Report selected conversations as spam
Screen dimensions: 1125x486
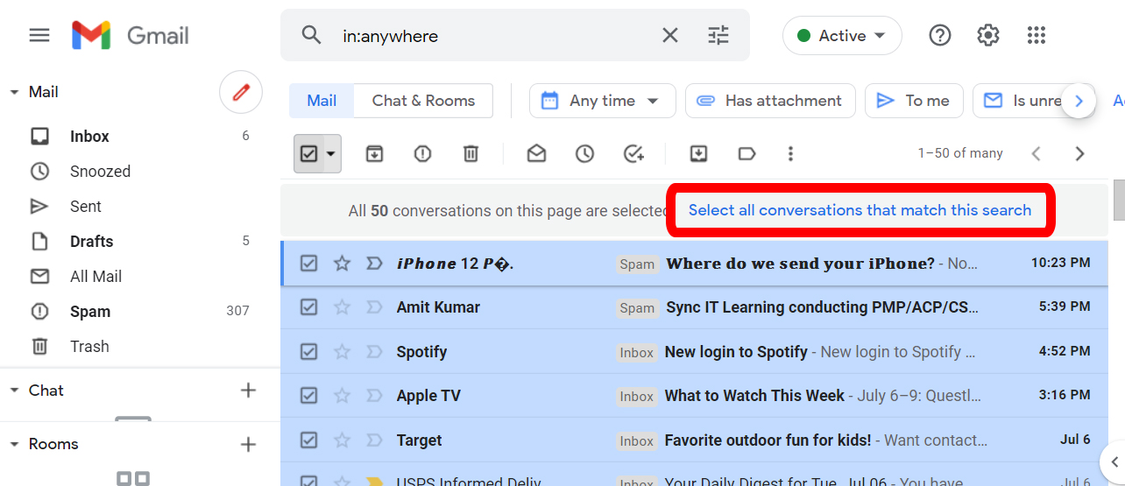[422, 153]
